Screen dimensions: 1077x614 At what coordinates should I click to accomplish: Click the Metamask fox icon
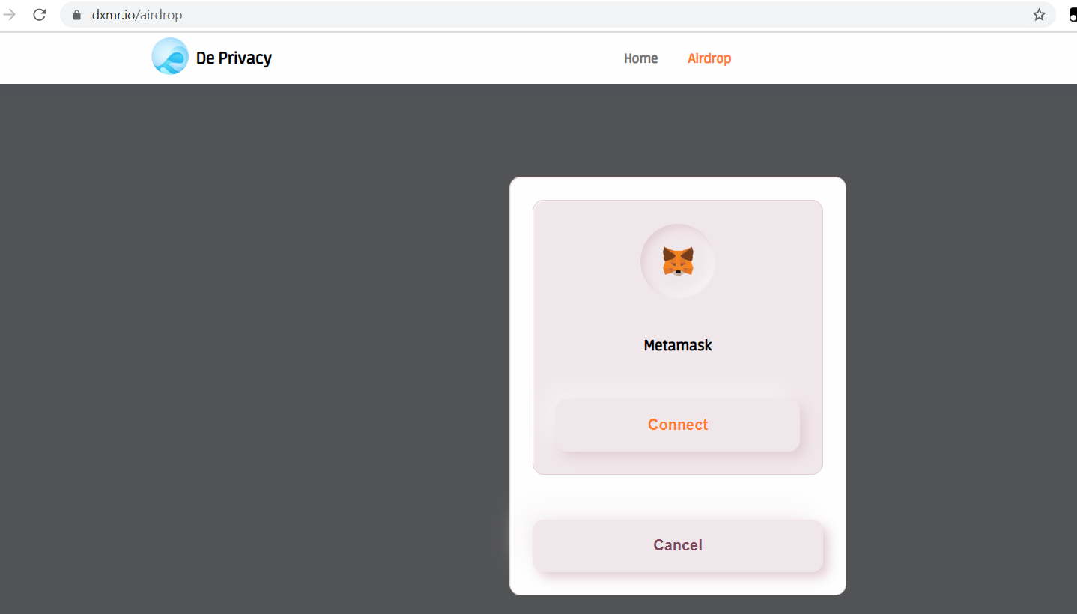coord(678,261)
